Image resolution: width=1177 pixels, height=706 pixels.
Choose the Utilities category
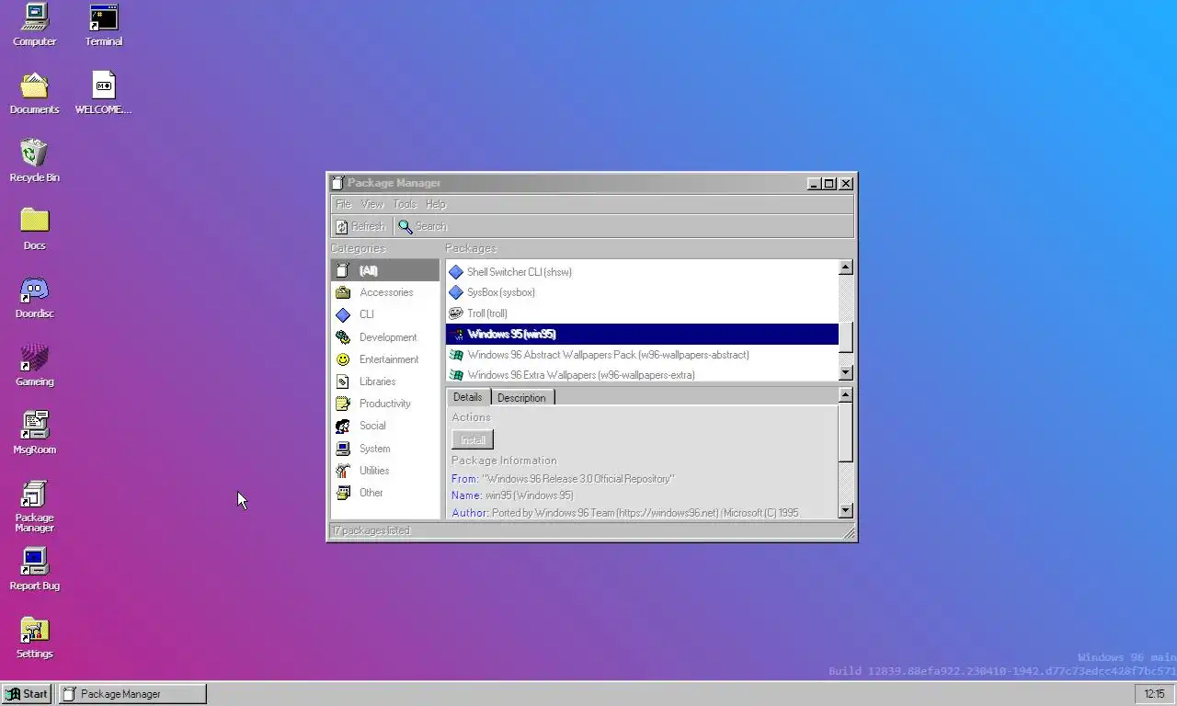385,471
